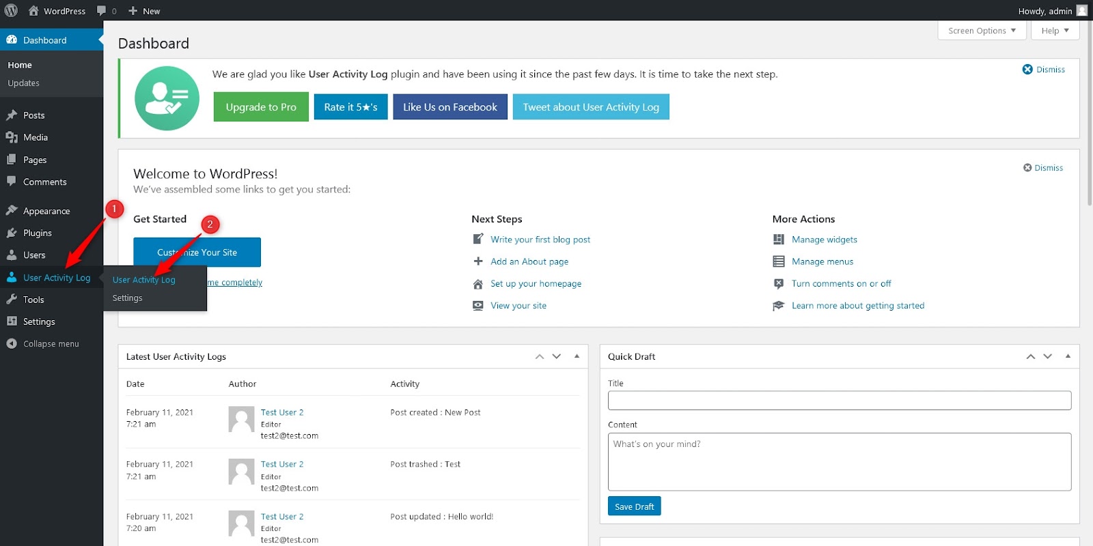Click the admin avatar next to Howdy
This screenshot has width=1093, height=546.
click(1081, 10)
